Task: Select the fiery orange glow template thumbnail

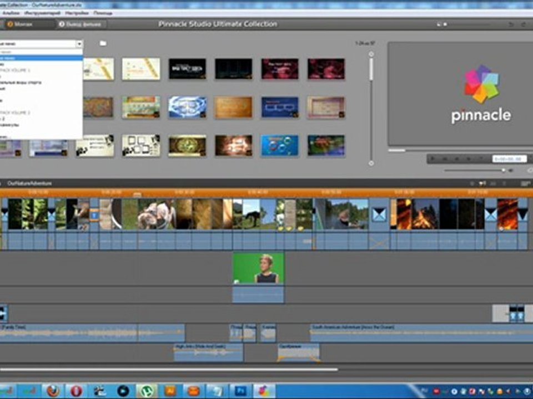Action: 234,146
